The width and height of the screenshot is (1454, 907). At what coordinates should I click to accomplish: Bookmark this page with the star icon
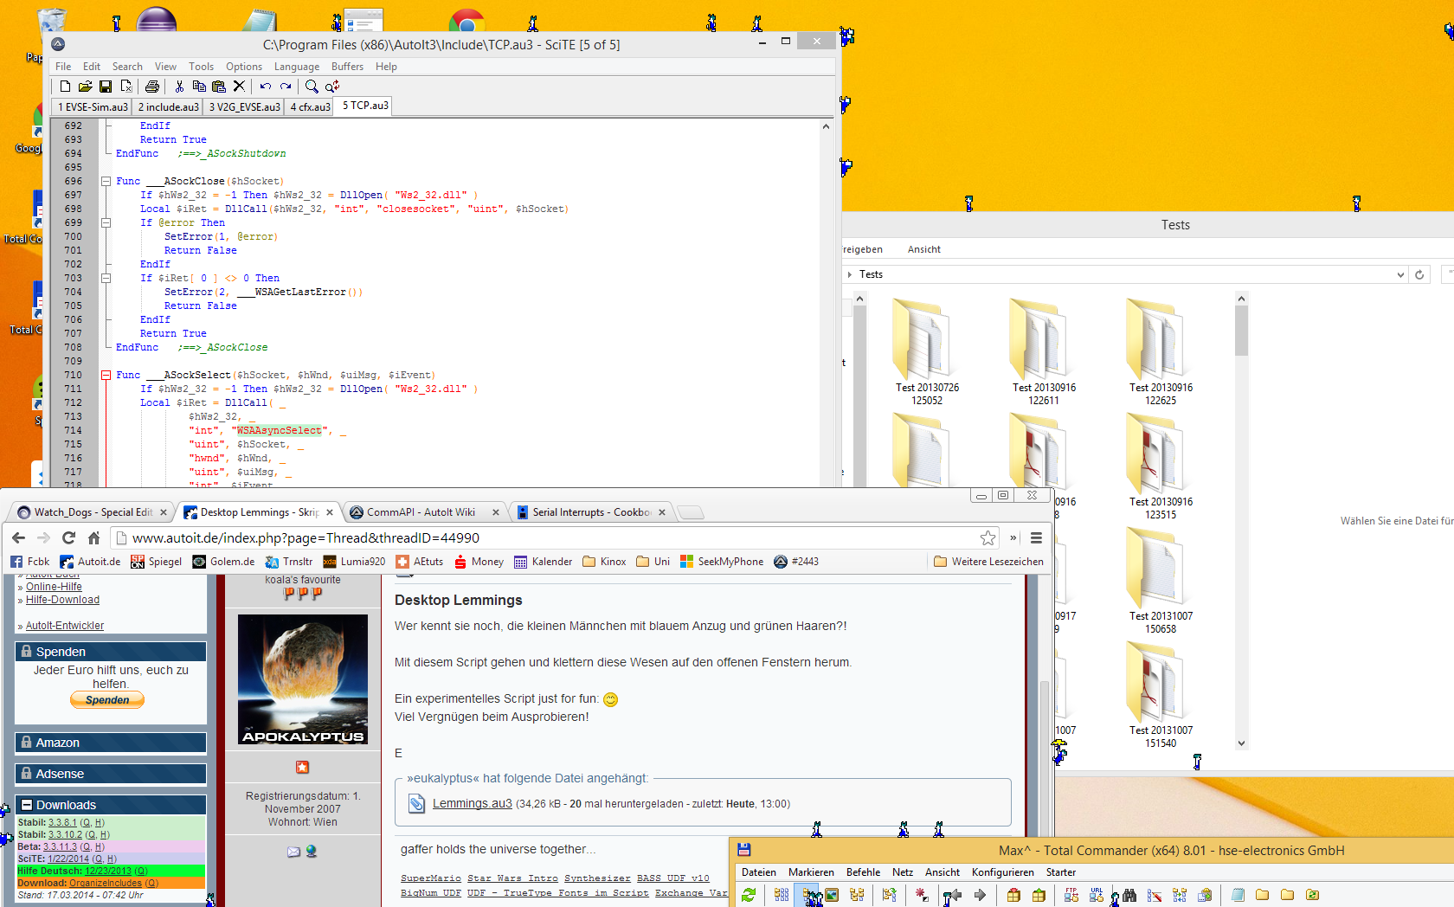[988, 537]
